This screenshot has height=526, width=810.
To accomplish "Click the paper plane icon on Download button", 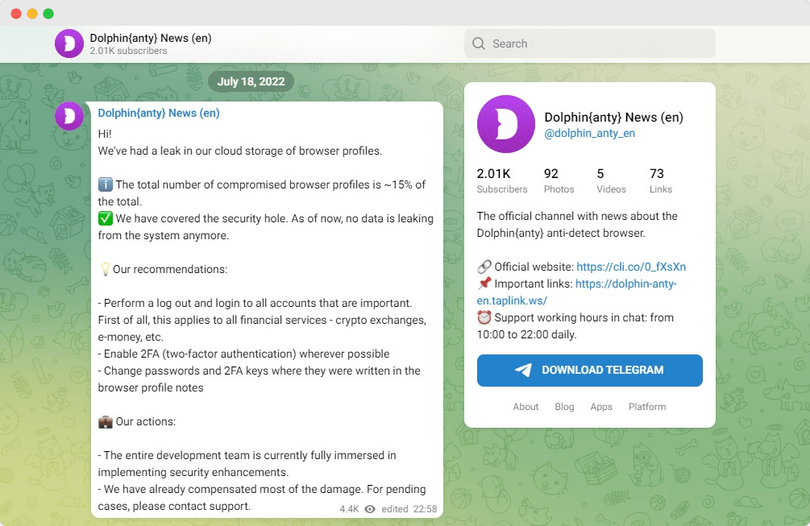I will coord(523,370).
